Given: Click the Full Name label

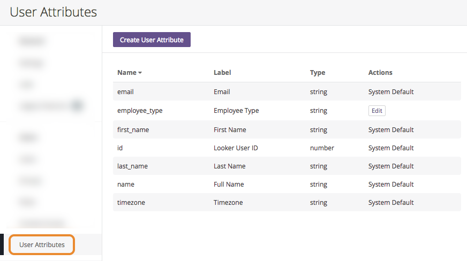Looking at the screenshot, I should 229,185.
